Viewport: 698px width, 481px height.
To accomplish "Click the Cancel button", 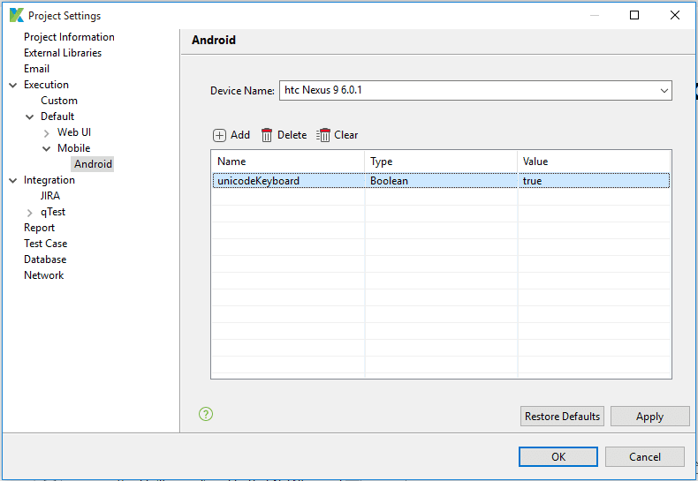I will click(645, 456).
